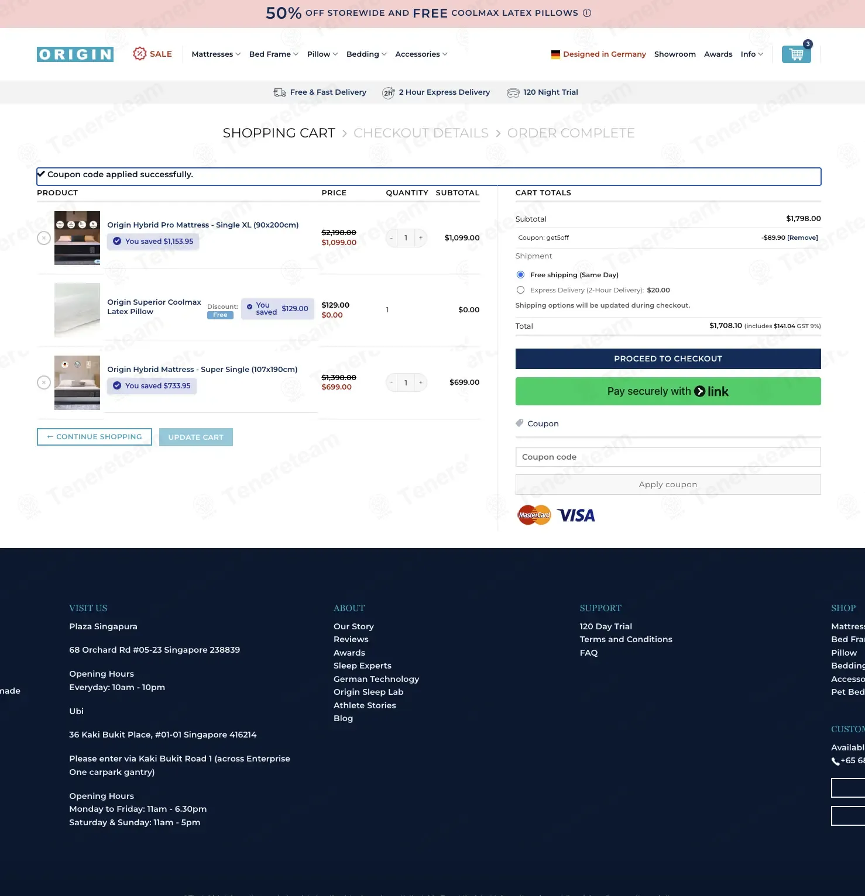This screenshot has height=896, width=865.
Task: Open the Awards page in header
Action: pyautogui.click(x=718, y=54)
